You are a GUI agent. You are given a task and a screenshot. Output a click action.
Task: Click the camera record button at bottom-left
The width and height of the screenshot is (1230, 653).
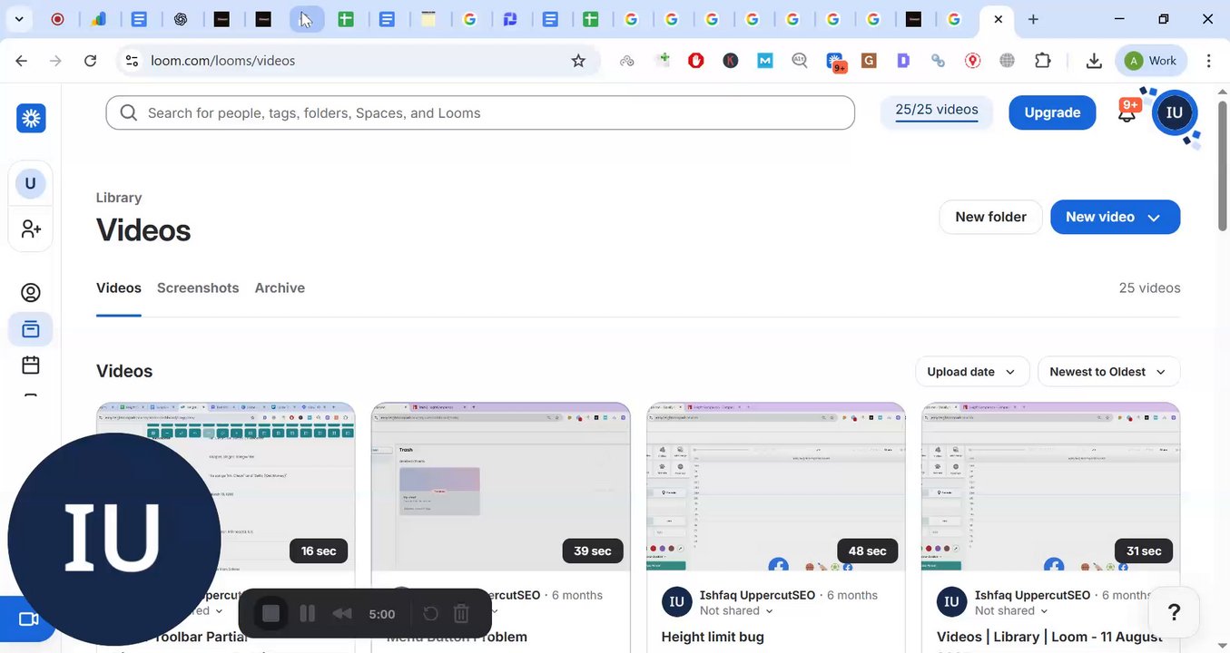(29, 619)
